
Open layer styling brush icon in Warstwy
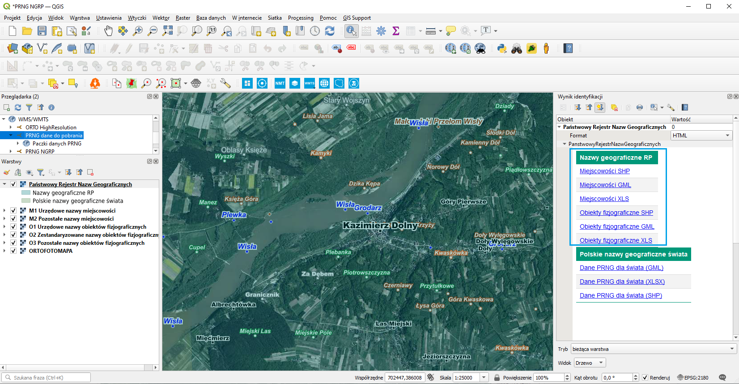pyautogui.click(x=7, y=172)
